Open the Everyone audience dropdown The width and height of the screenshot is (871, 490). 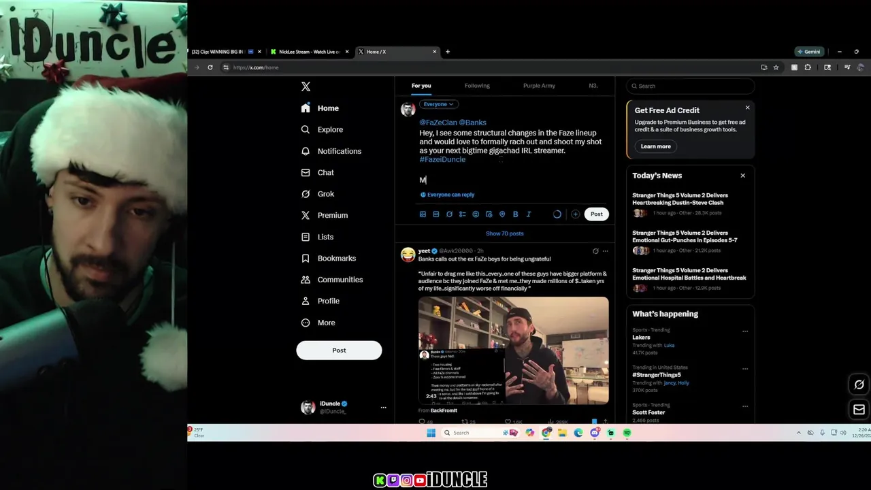[439, 104]
